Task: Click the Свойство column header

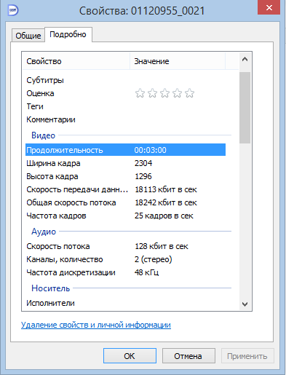Action: 76,61
